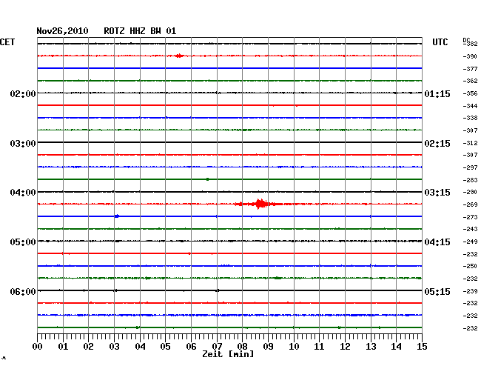The image size is (481, 366).
Task: Click the 04:15 UTC row label
Action: [x=437, y=242]
